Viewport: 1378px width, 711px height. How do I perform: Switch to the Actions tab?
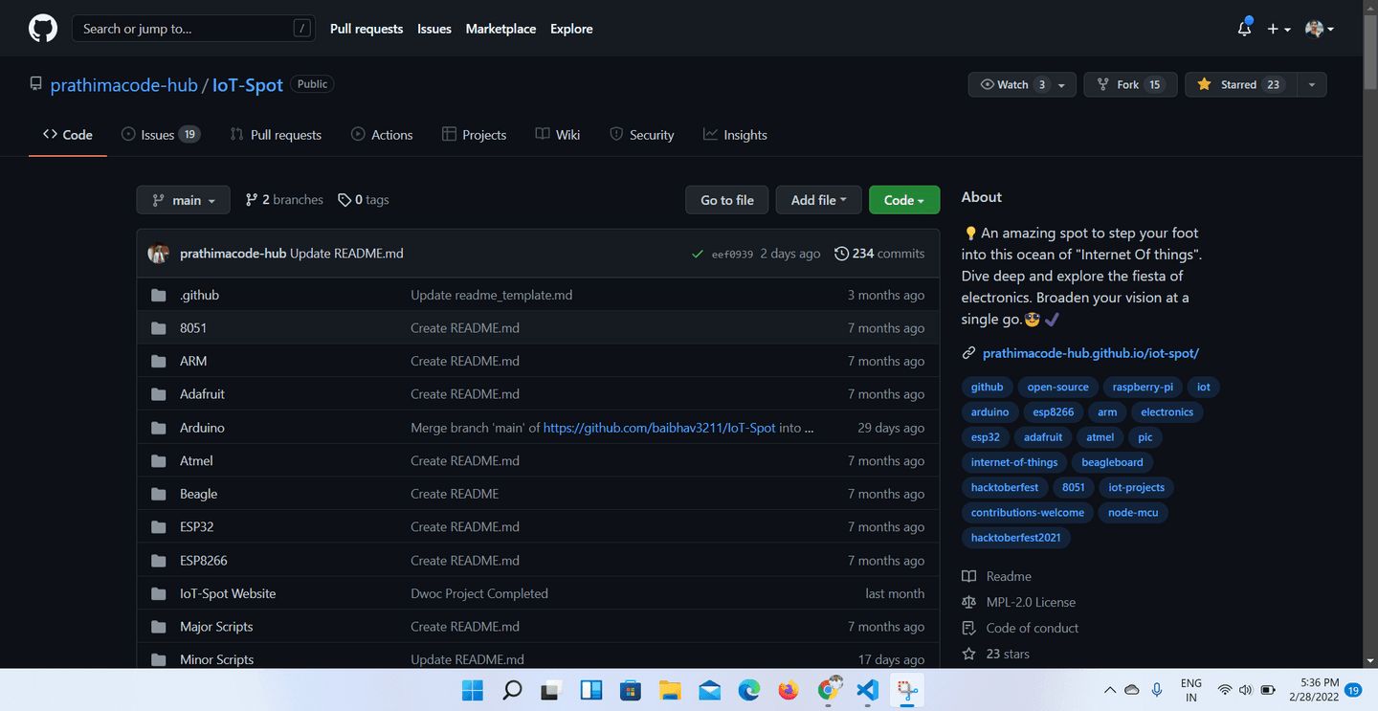(x=382, y=135)
